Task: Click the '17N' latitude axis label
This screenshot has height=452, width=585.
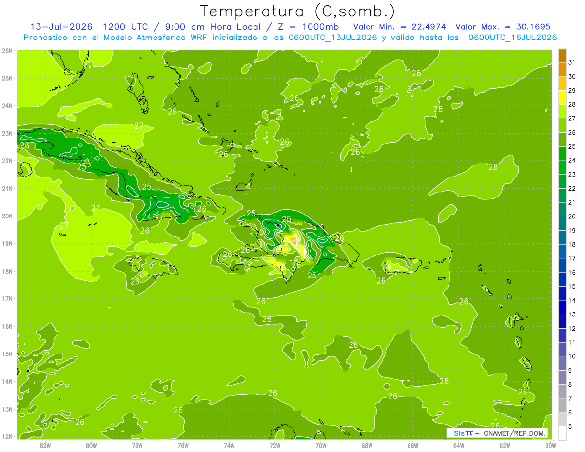Action: pyautogui.click(x=7, y=298)
